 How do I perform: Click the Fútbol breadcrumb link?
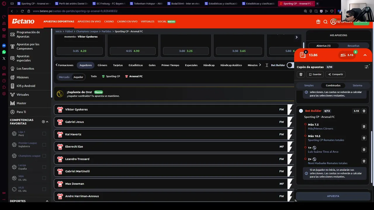69,31
